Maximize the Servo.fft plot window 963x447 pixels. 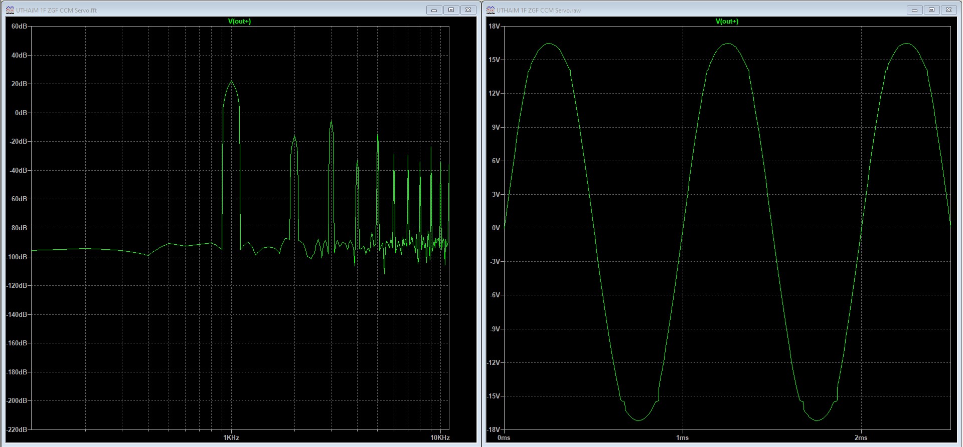pos(451,10)
